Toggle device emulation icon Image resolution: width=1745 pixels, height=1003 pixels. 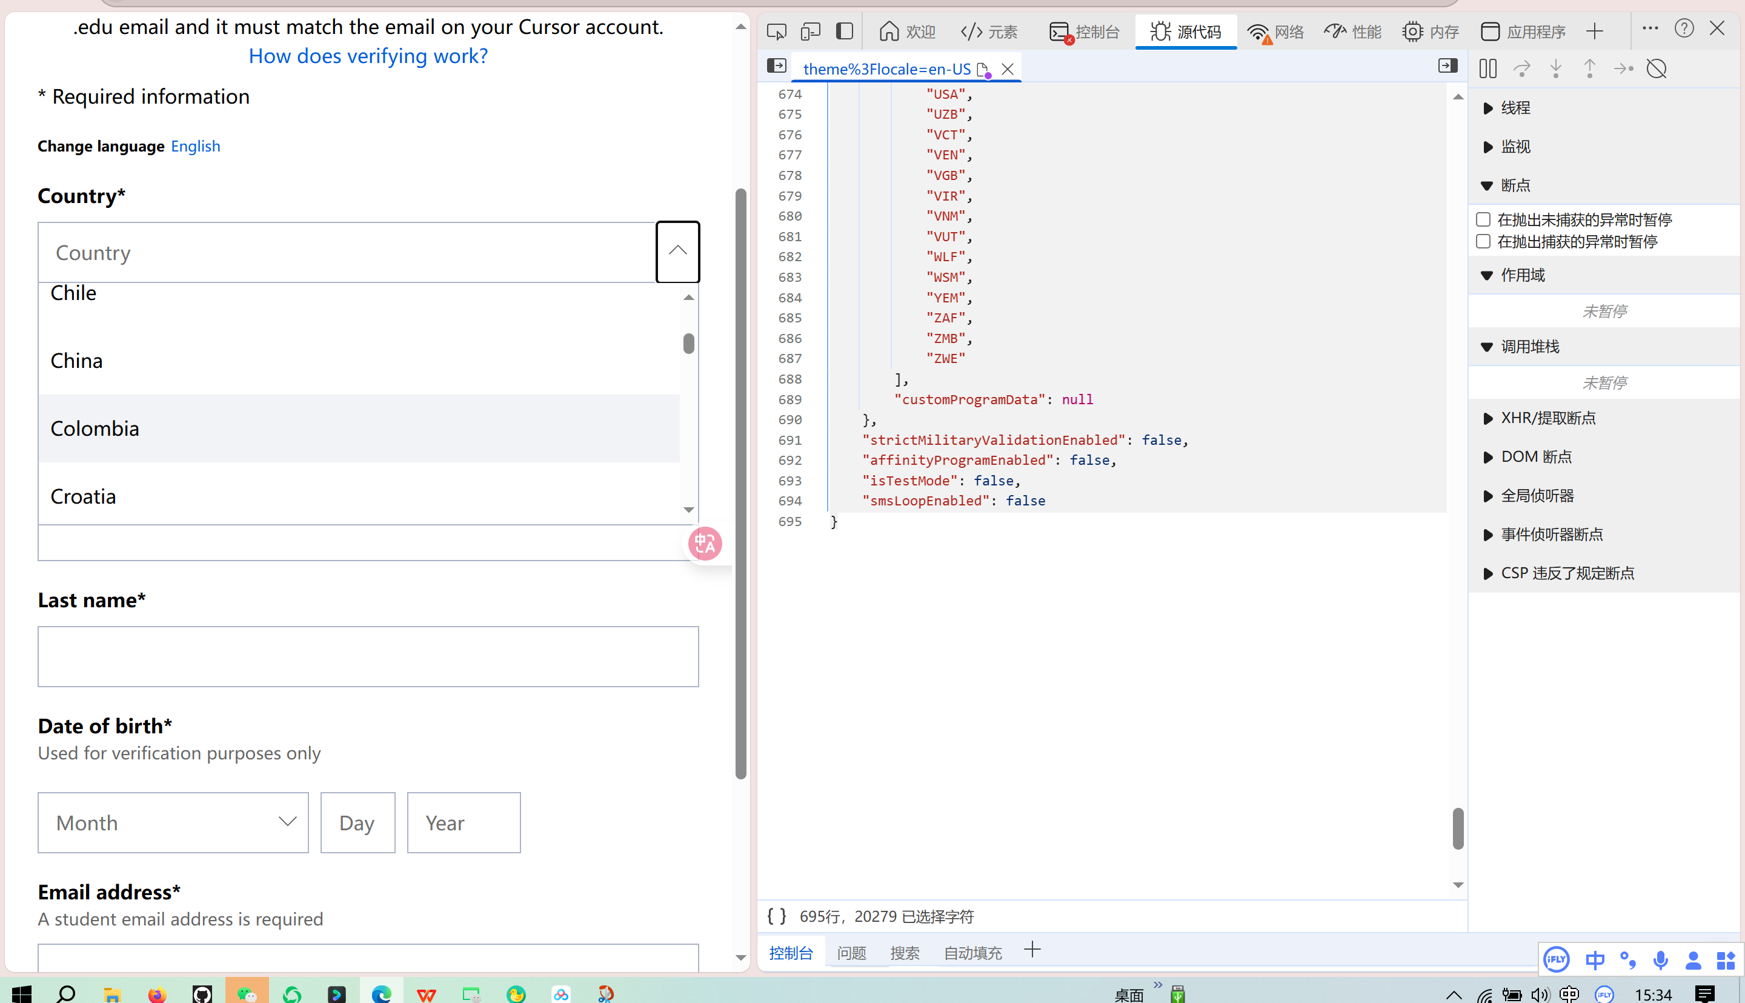(x=811, y=32)
